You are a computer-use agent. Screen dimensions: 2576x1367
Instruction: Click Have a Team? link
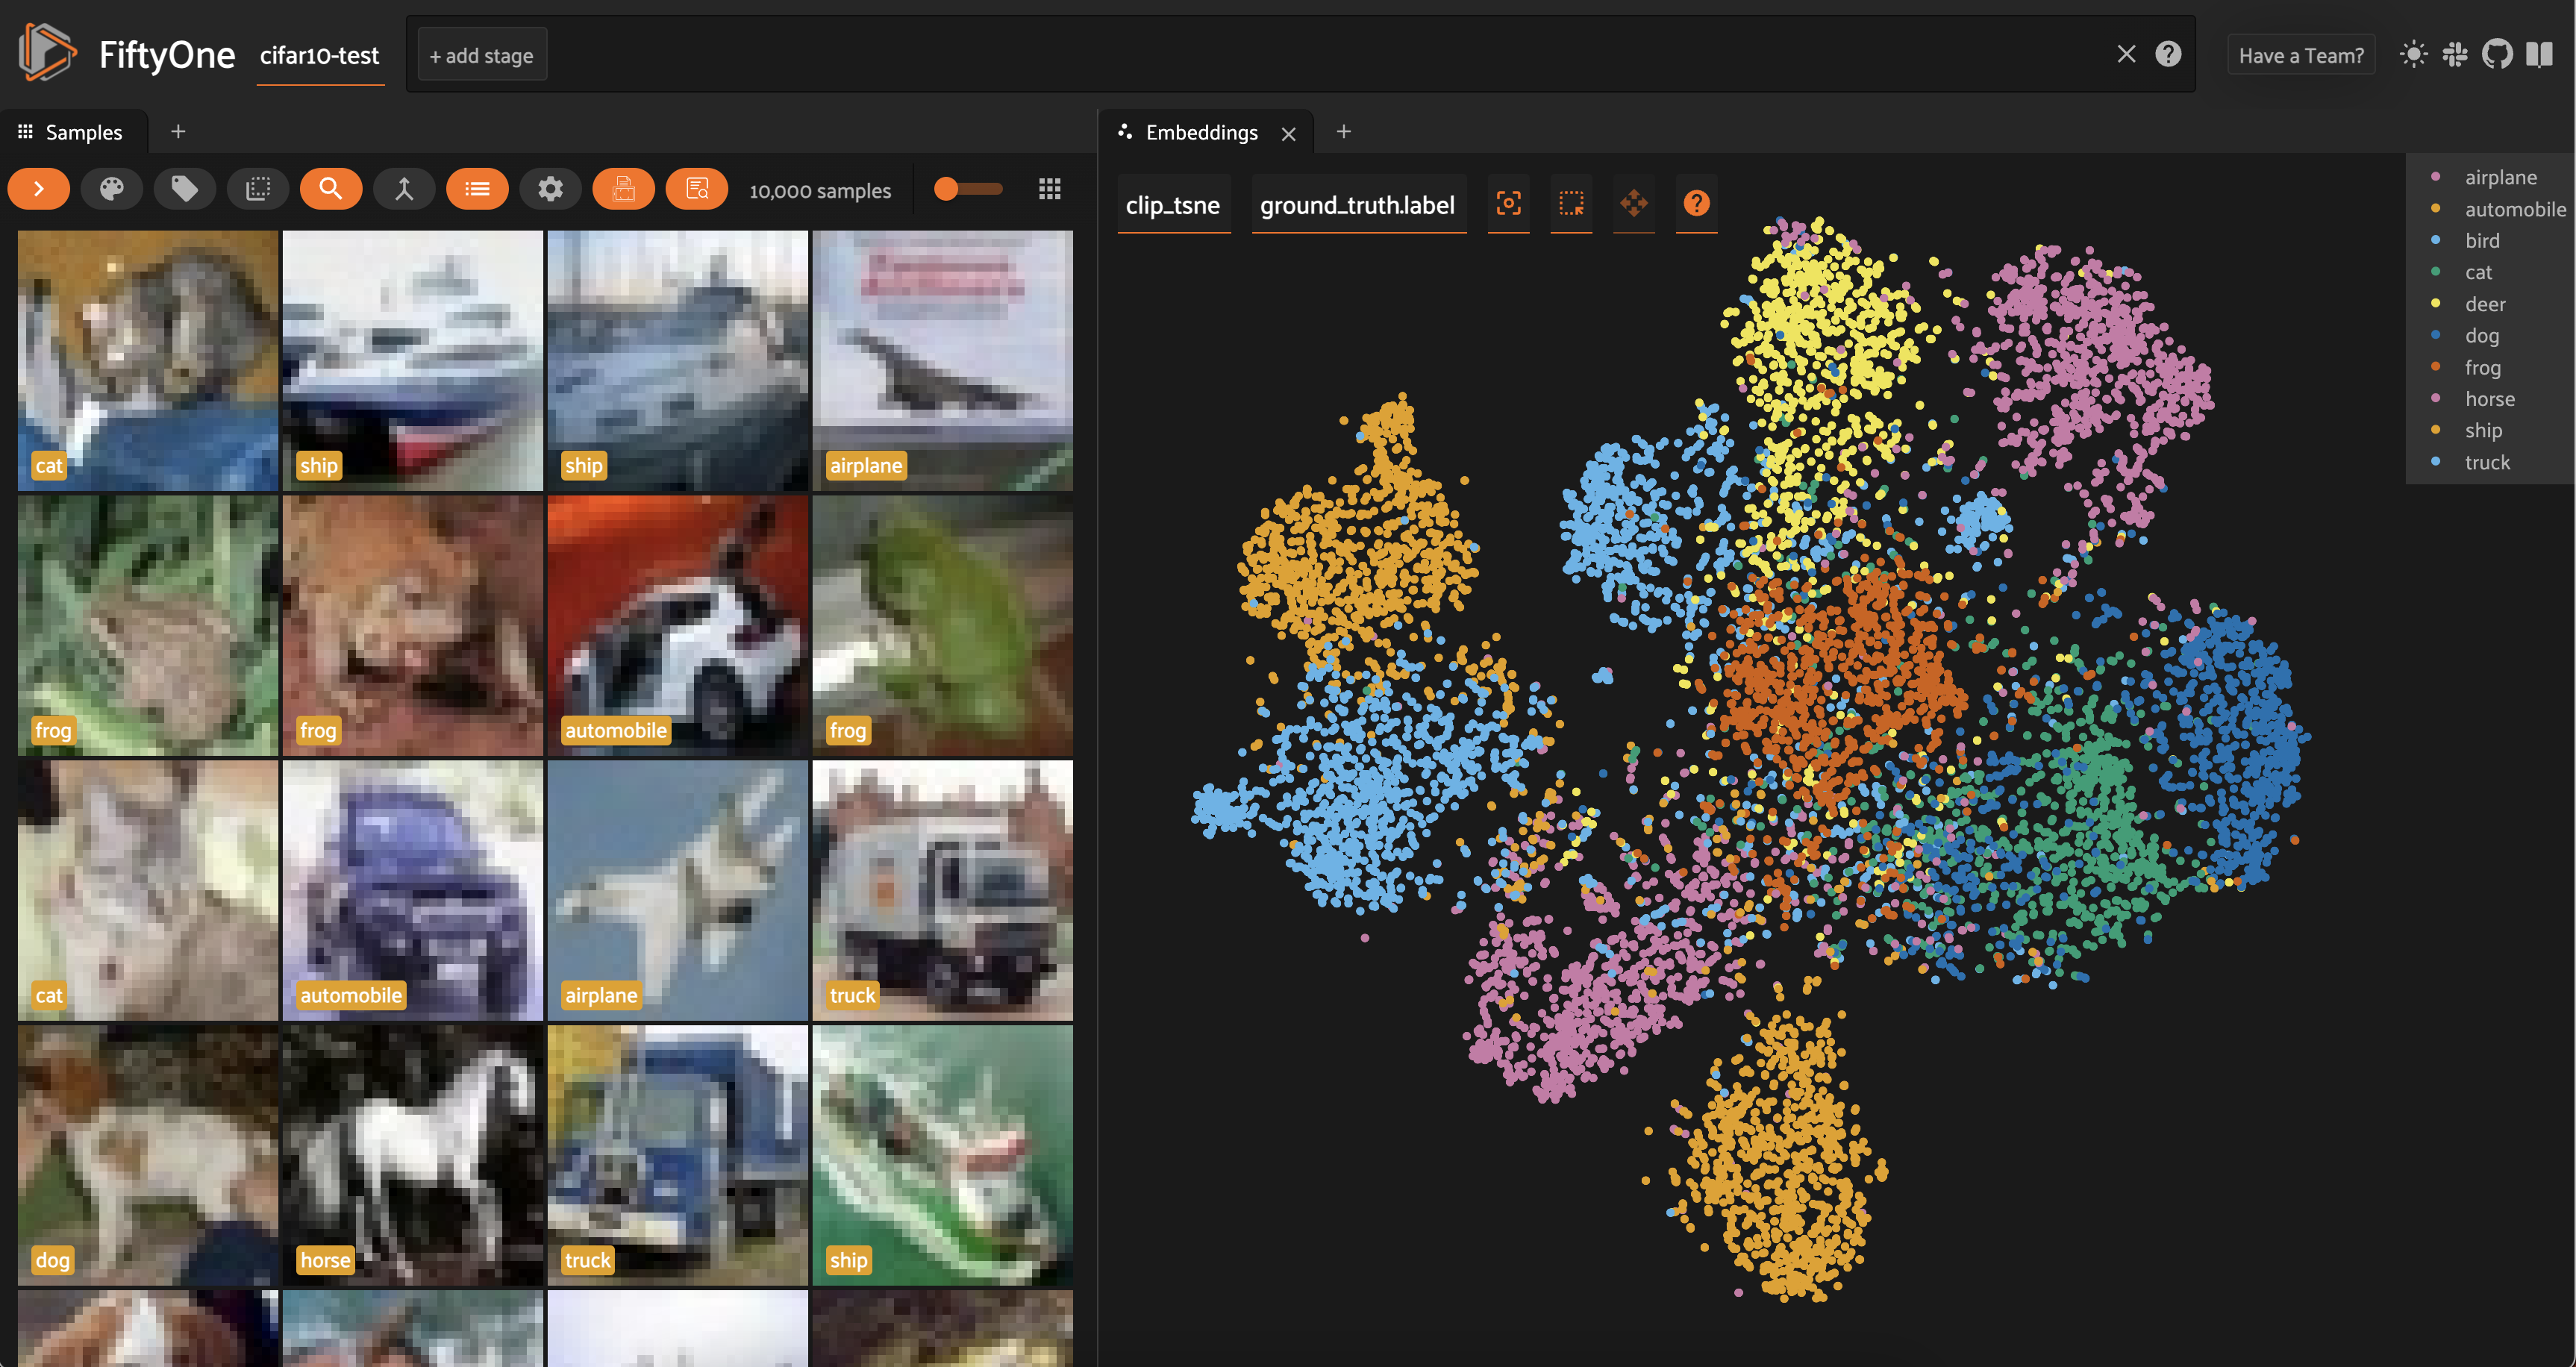[x=2300, y=56]
